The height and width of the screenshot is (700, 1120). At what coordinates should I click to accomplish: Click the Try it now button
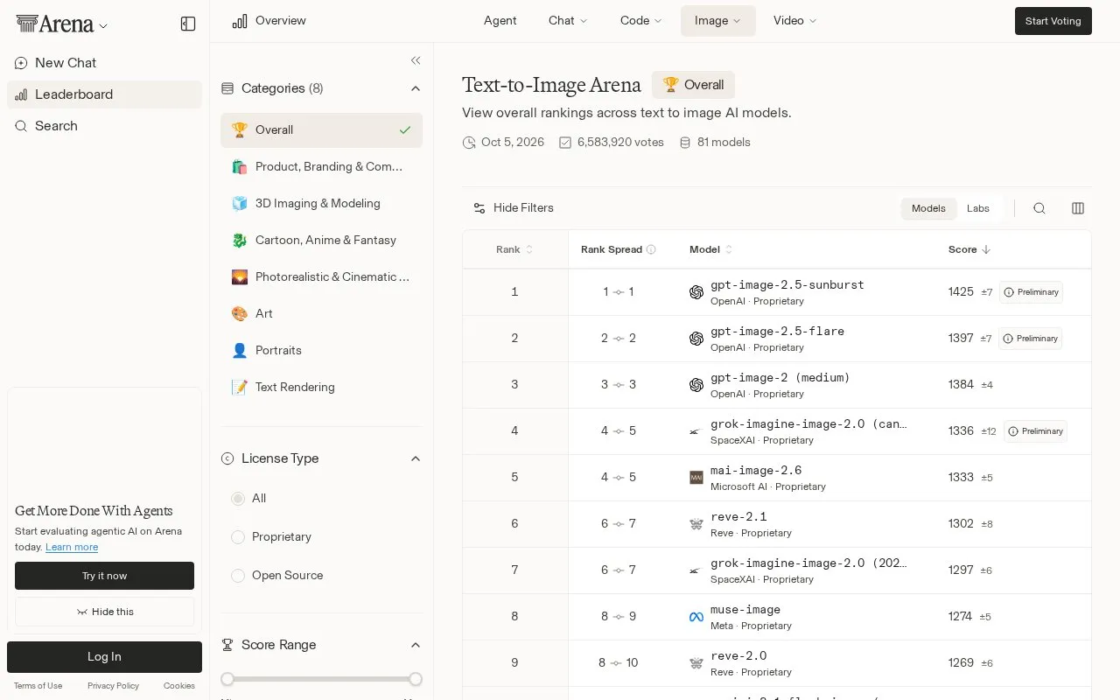104,576
